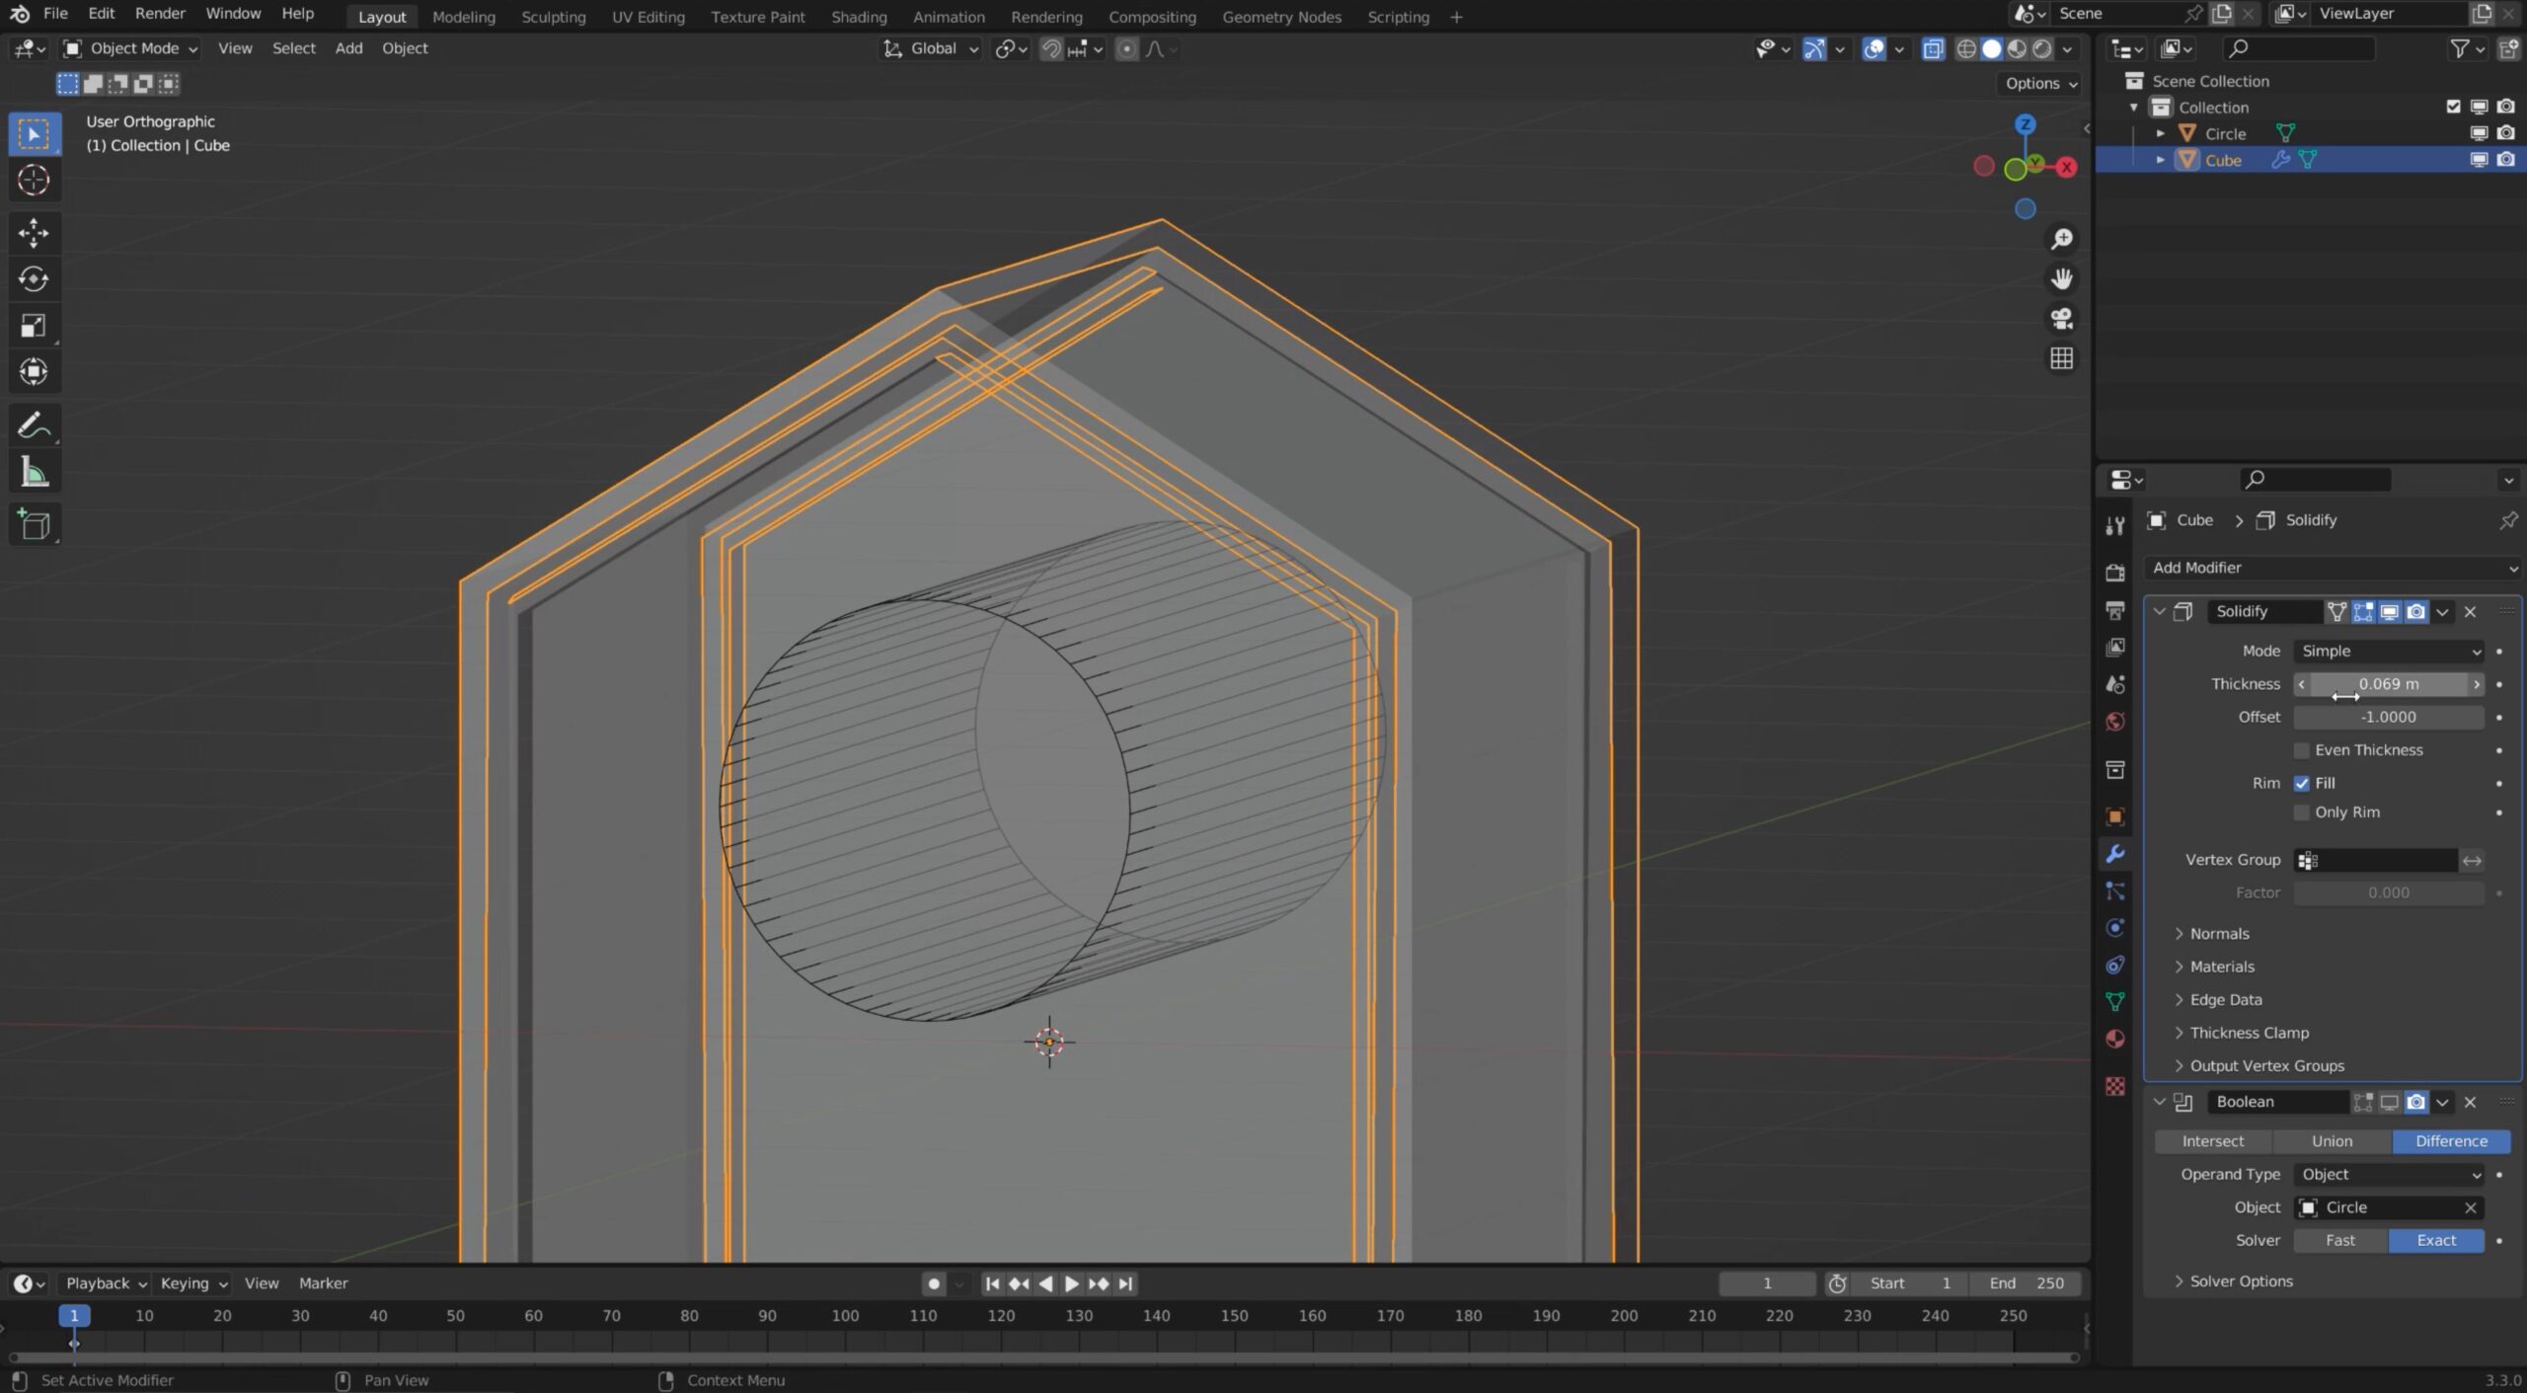The image size is (2527, 1393).
Task: Hide Circle object in viewport
Action: pyautogui.click(x=2478, y=133)
